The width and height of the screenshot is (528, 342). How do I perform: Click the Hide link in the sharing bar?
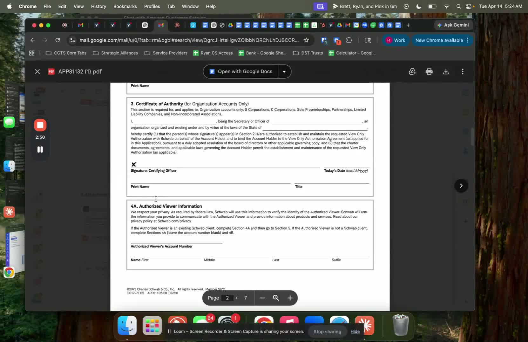[355, 332]
